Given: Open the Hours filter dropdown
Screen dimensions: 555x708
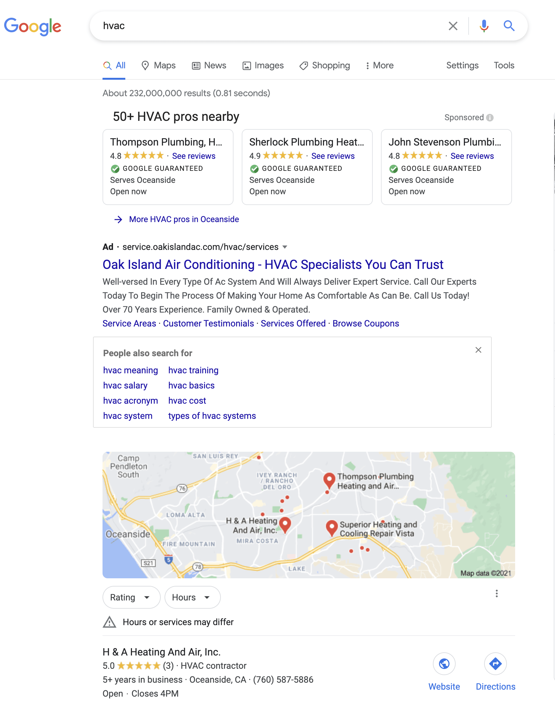Looking at the screenshot, I should [192, 598].
